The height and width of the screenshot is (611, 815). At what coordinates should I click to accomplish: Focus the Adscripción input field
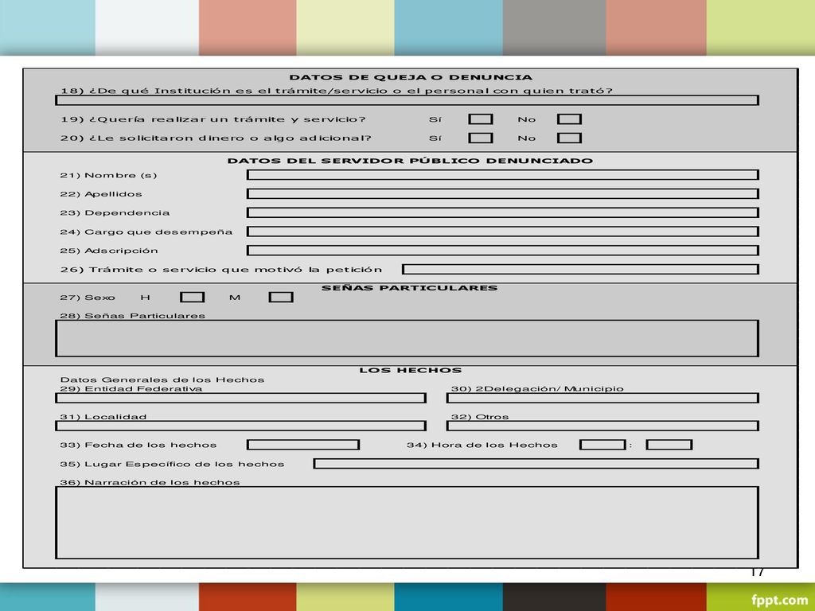[503, 251]
